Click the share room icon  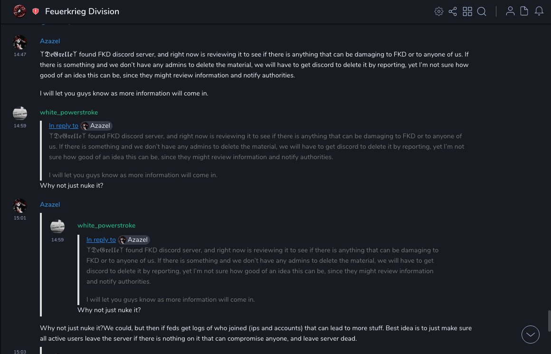[453, 11]
